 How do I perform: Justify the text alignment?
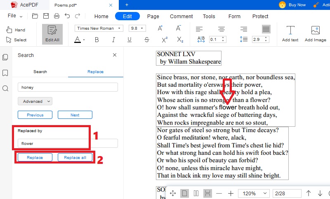(266, 29)
